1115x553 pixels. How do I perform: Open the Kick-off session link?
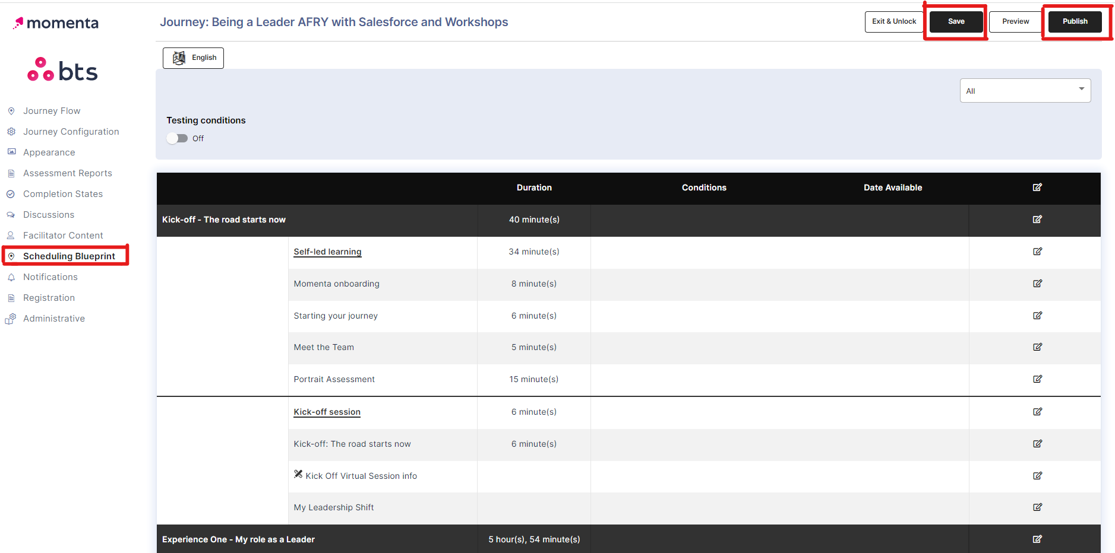tap(327, 412)
